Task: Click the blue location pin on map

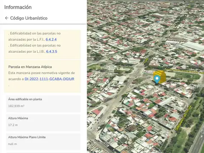Action: pos(157,79)
